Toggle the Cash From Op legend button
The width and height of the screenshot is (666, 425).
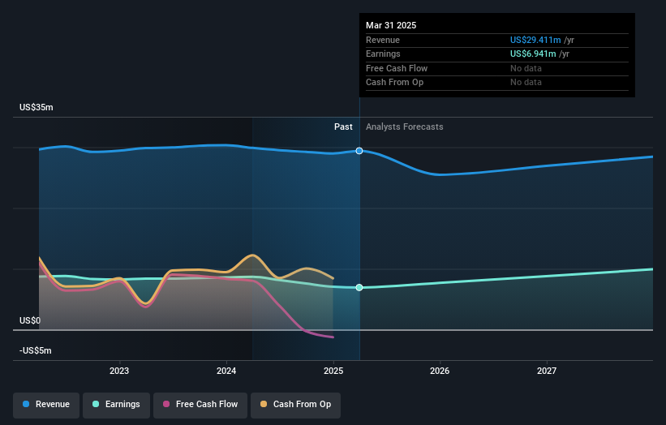pos(295,405)
